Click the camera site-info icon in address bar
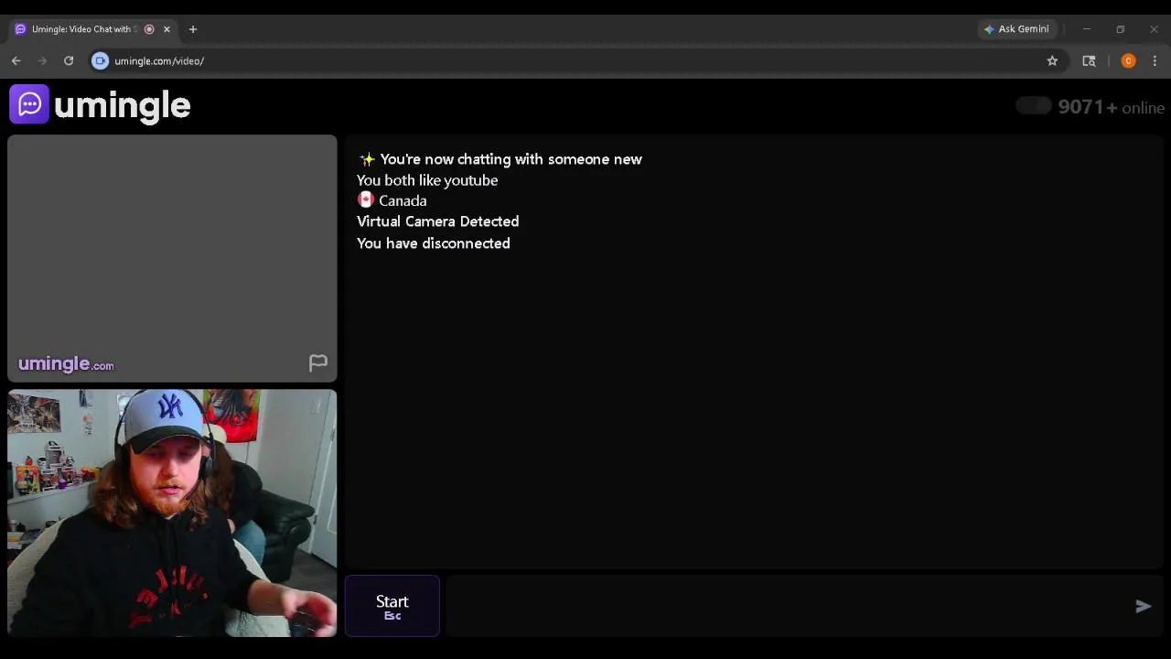This screenshot has width=1171, height=659. (x=101, y=60)
